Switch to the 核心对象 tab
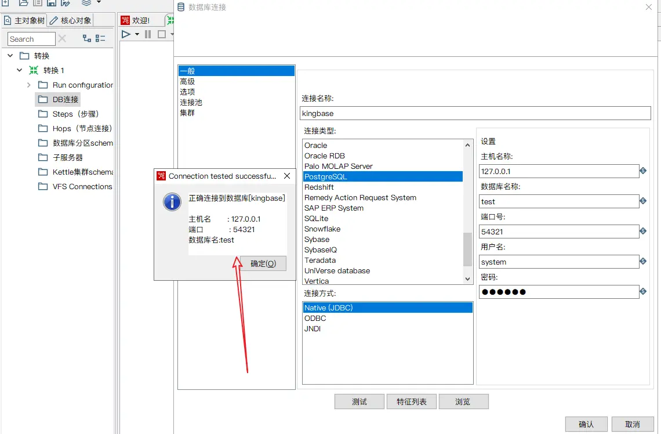 coord(70,20)
